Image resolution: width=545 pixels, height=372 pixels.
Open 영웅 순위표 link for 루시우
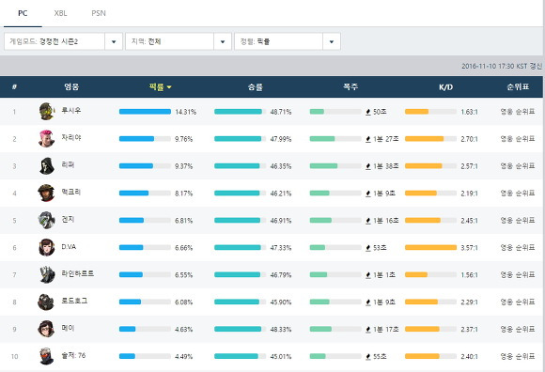pyautogui.click(x=518, y=112)
